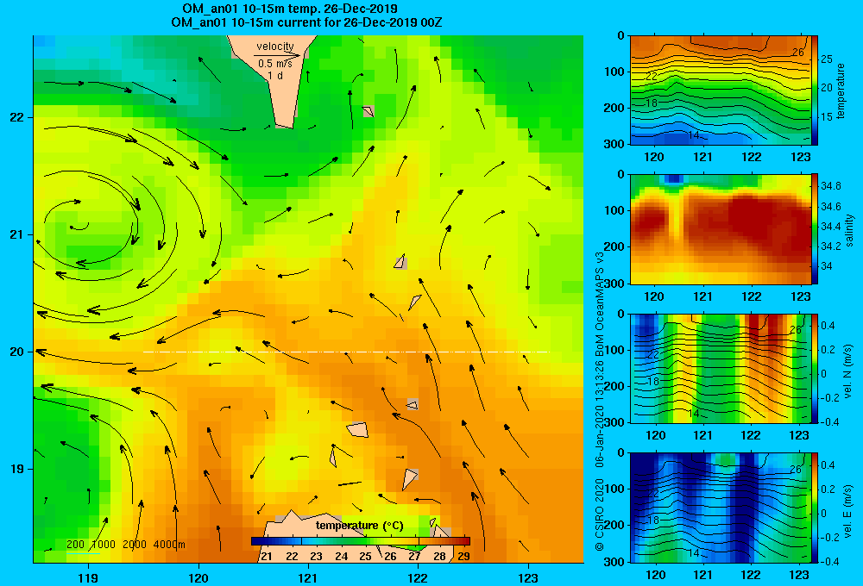
Task: Click the vertical 'temperature' colorbar label
Action: pyautogui.click(x=841, y=90)
